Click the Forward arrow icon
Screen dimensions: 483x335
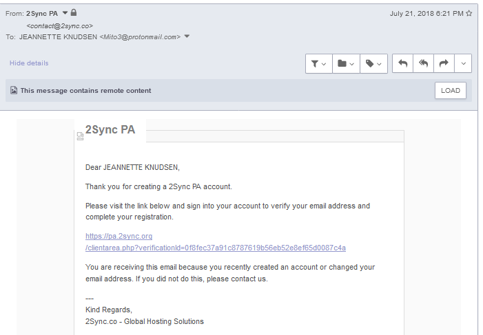coord(444,63)
